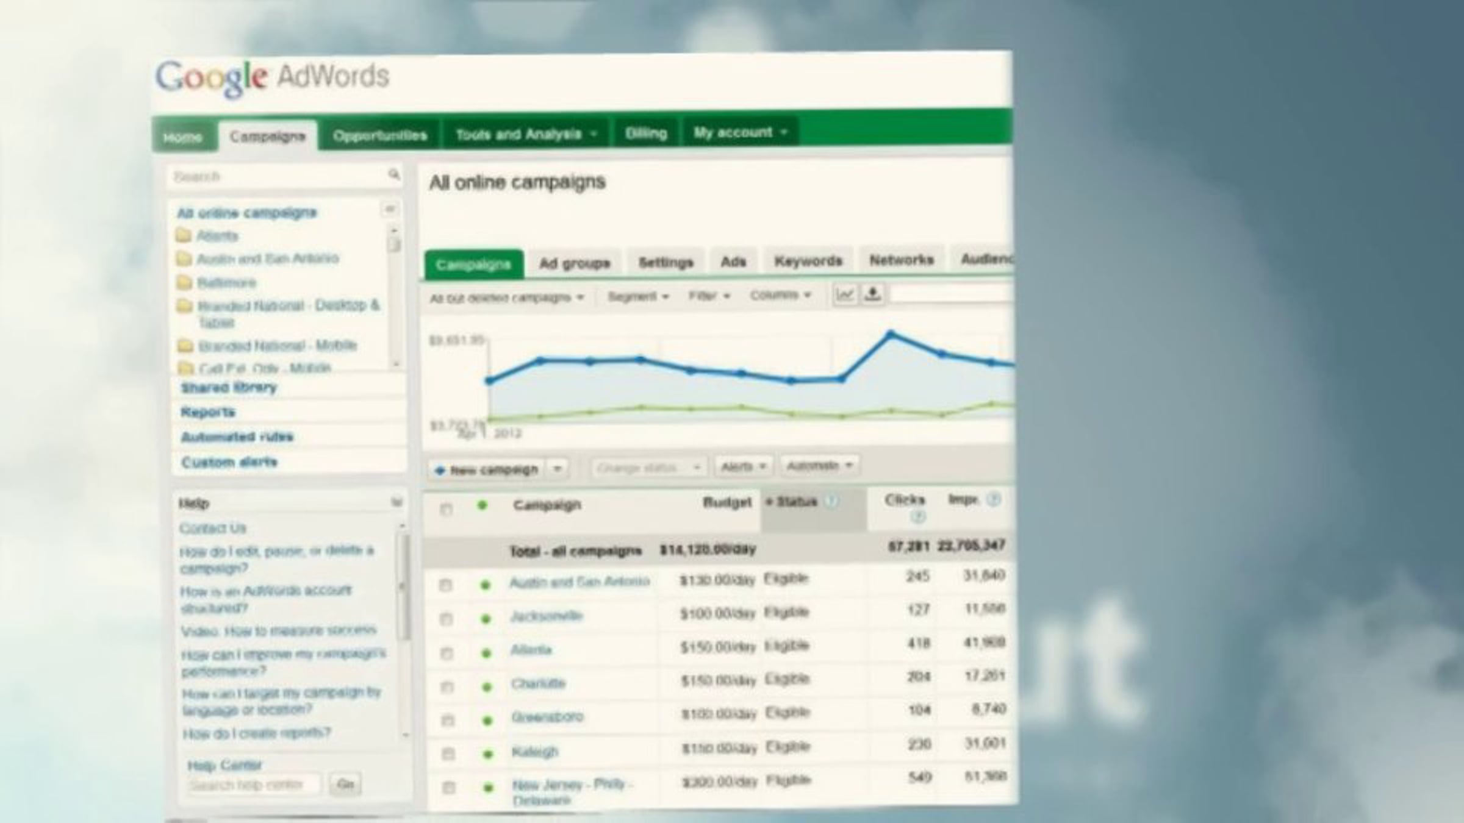Image resolution: width=1464 pixels, height=823 pixels.
Task: Click the status dot of the Charlotte campaign
Action: pyautogui.click(x=487, y=687)
